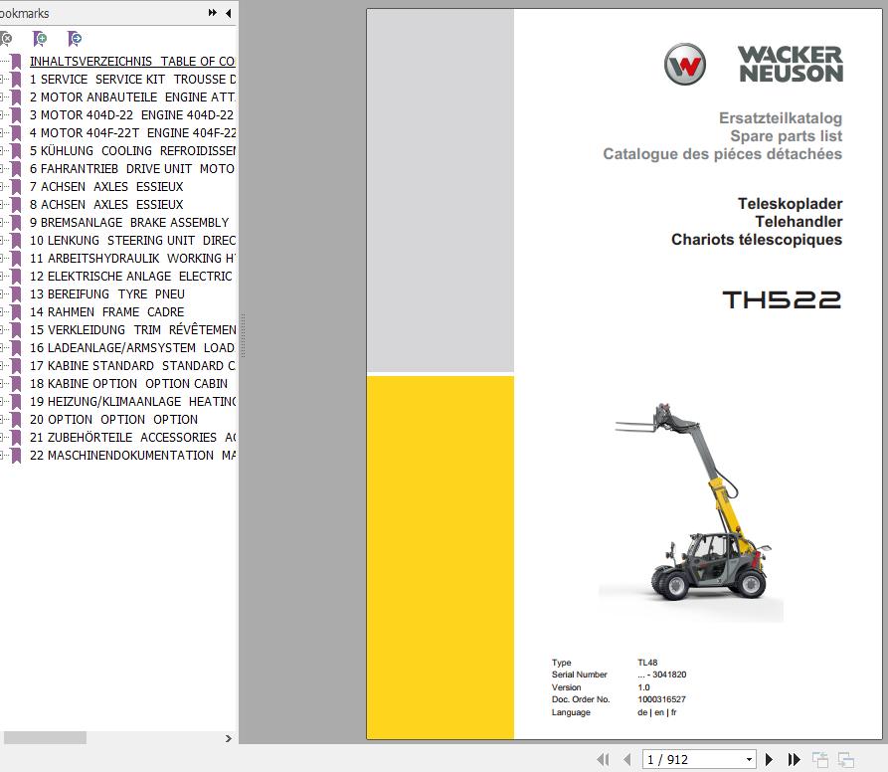The image size is (888, 772).
Task: Open bookmark 1 SERVICE SERVICE KIT
Action: pyautogui.click(x=132, y=80)
